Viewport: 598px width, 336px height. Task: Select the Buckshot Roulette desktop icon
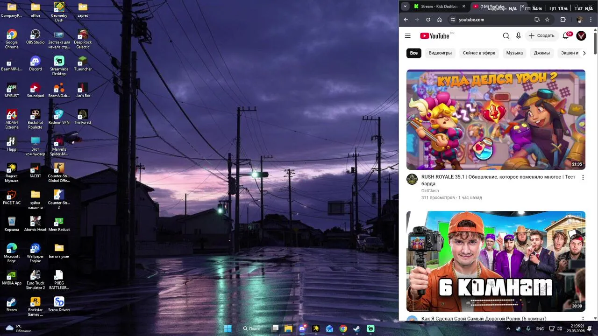coord(36,119)
